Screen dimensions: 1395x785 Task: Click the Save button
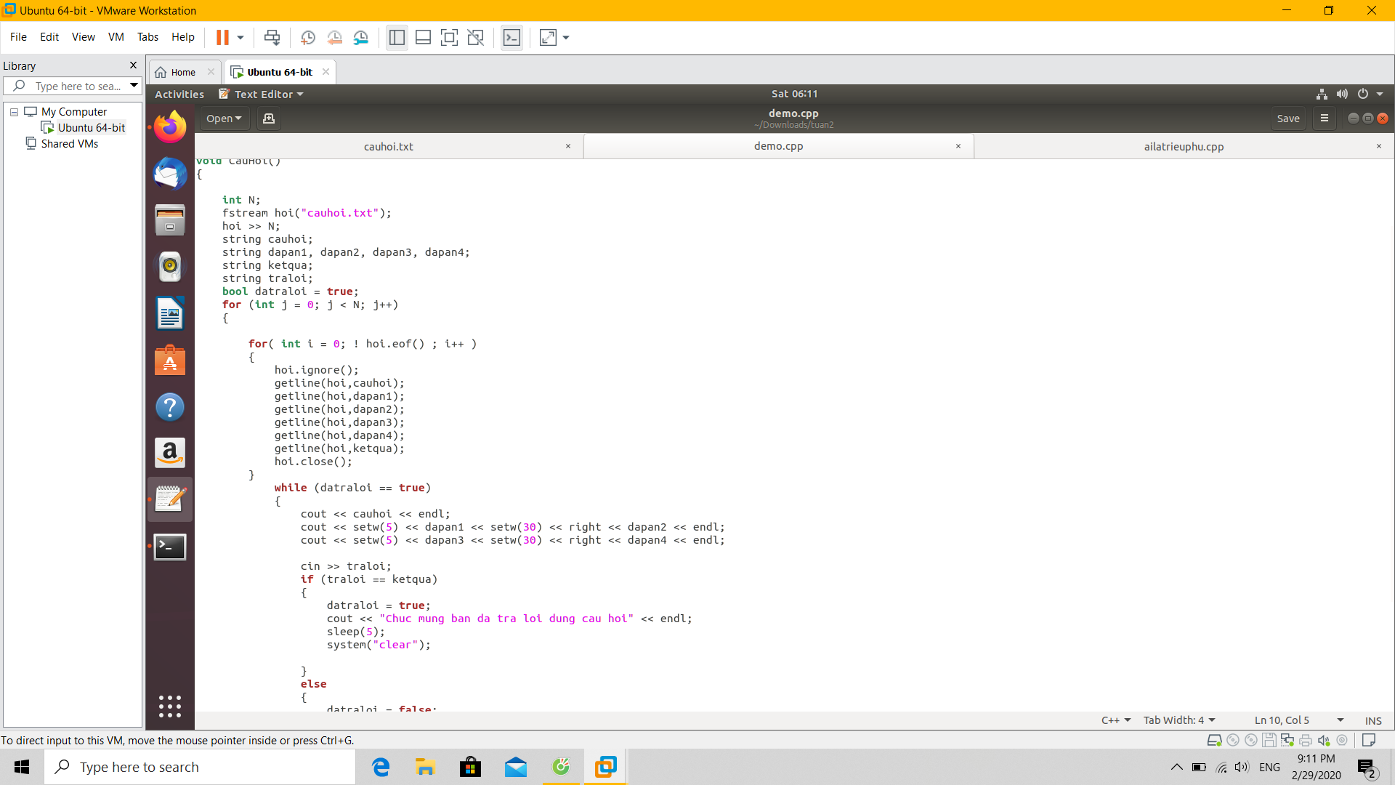(1287, 118)
